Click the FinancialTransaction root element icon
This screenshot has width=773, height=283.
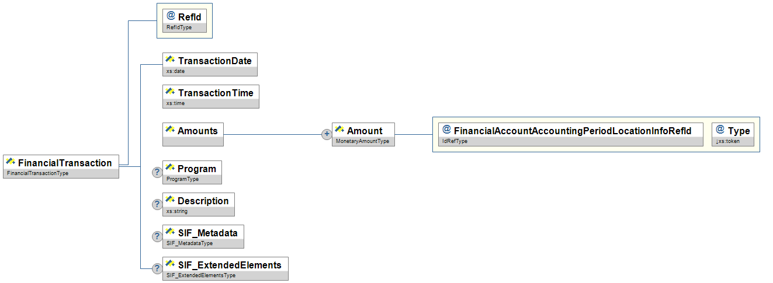tap(11, 162)
